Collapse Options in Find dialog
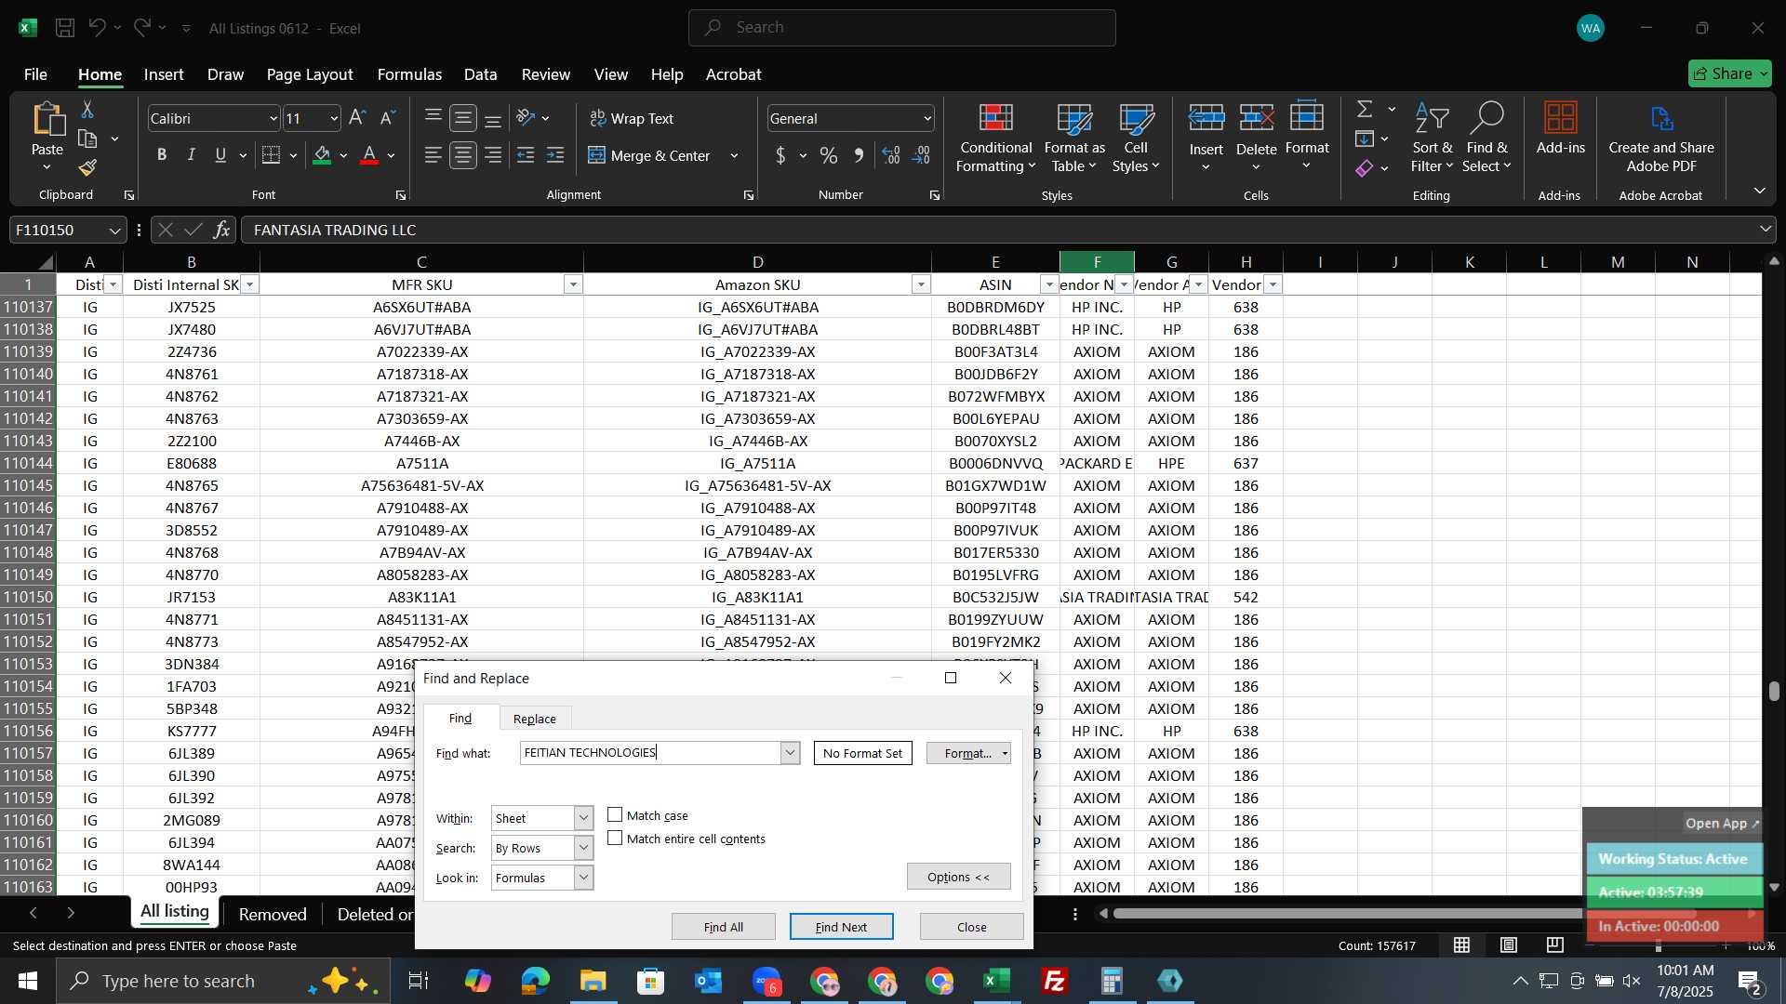Image resolution: width=1786 pixels, height=1004 pixels. coord(958,877)
